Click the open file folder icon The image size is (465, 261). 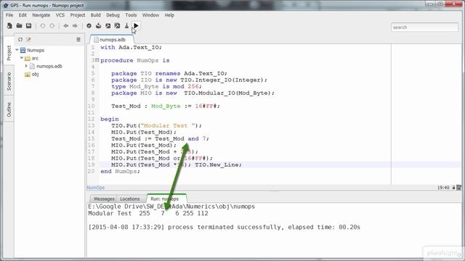click(x=20, y=26)
